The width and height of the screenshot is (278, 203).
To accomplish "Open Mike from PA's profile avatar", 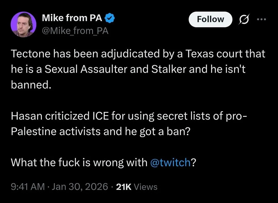I will (23, 24).
